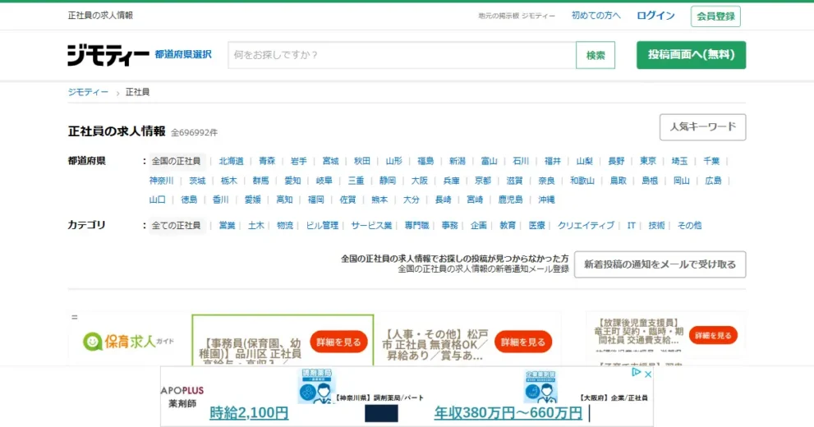Select 鹿児島 prefecture
This screenshot has height=427, width=814.
click(510, 200)
